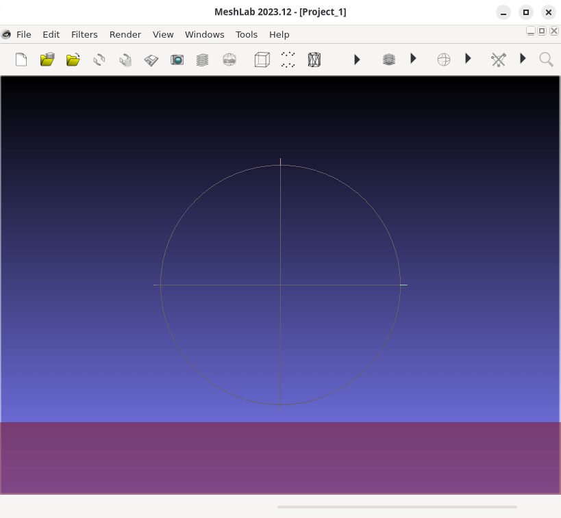Open project with the stacked folder icon
Screen dimensions: 561x518
click(x=47, y=60)
